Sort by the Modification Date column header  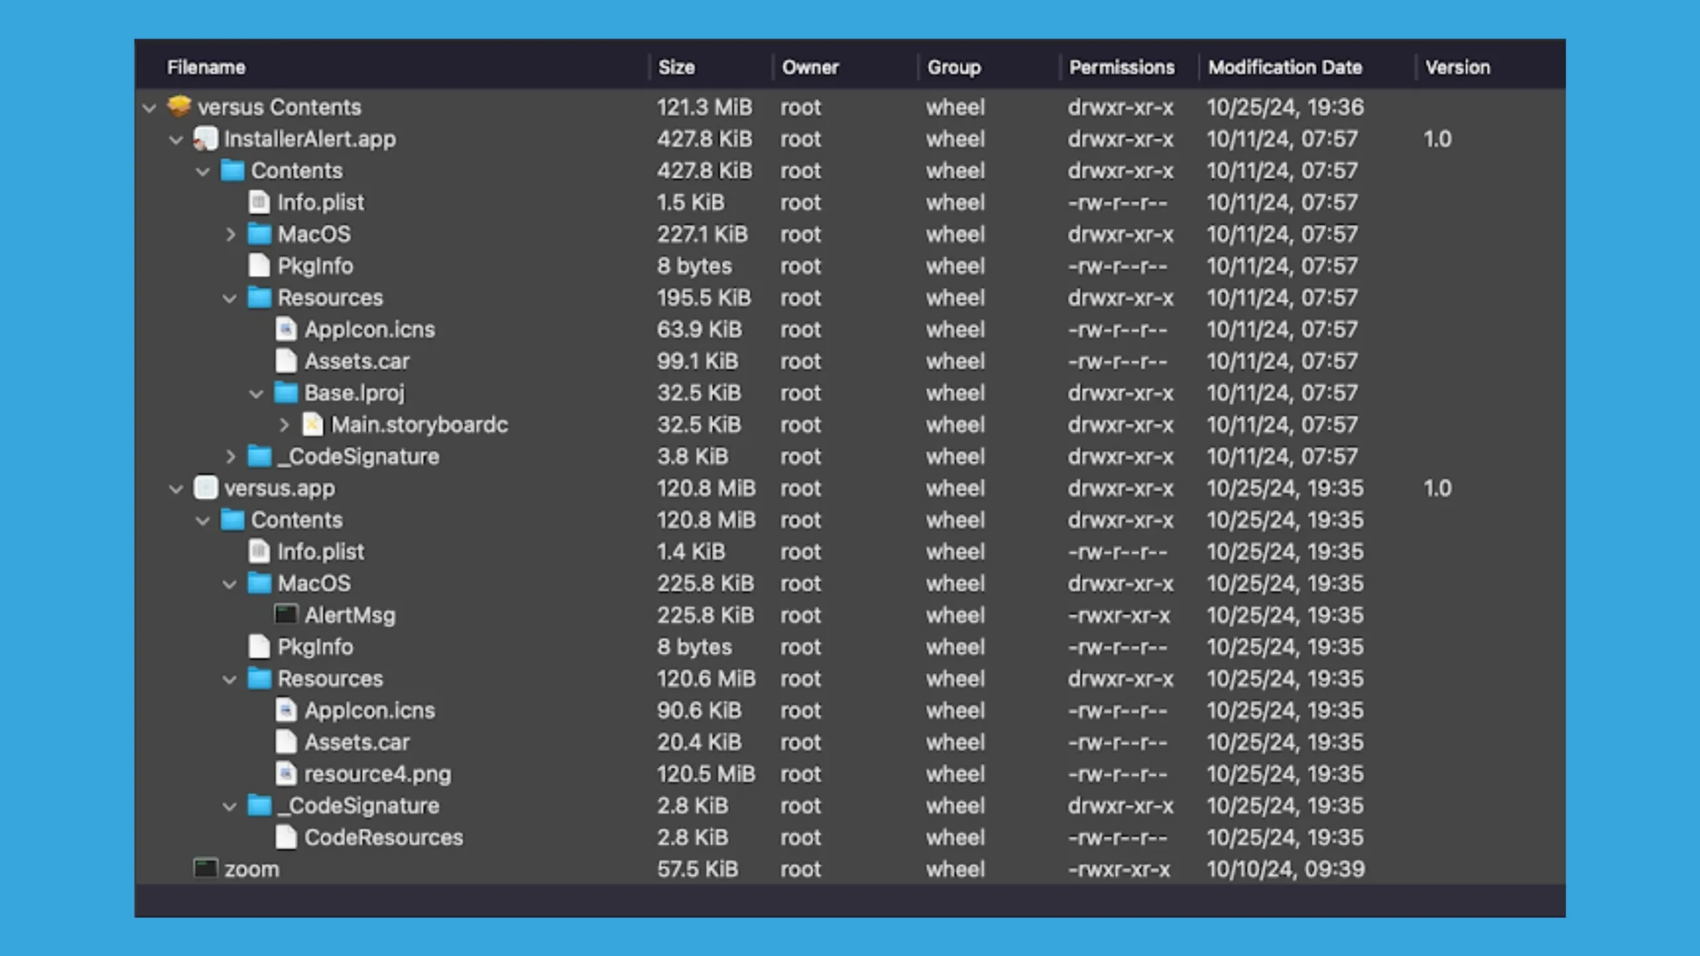coord(1285,67)
